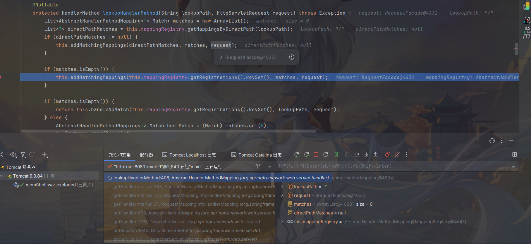
Task: Select the Tomcat 9.0.84 [本地] run configuration
Action: pos(34,176)
